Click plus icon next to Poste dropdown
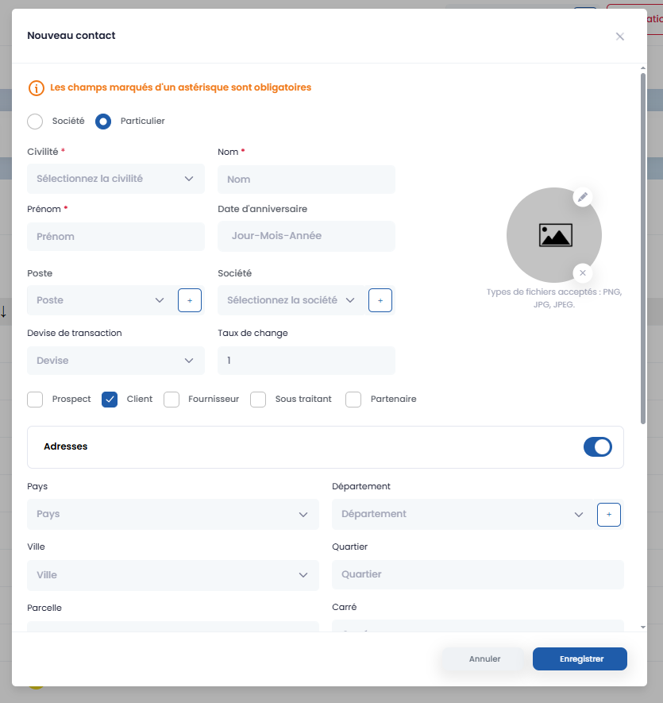The width and height of the screenshot is (663, 703). (189, 300)
